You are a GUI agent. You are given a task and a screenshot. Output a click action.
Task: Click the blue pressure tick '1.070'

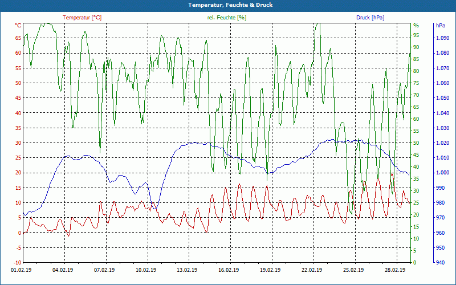(442, 68)
